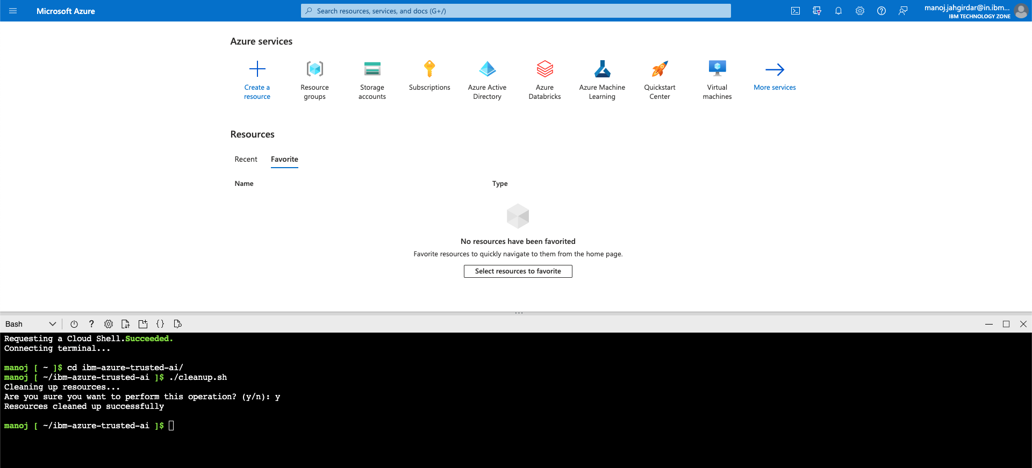This screenshot has height=468, width=1032.
Task: Click the manoj.jahgirdar account name
Action: click(967, 8)
